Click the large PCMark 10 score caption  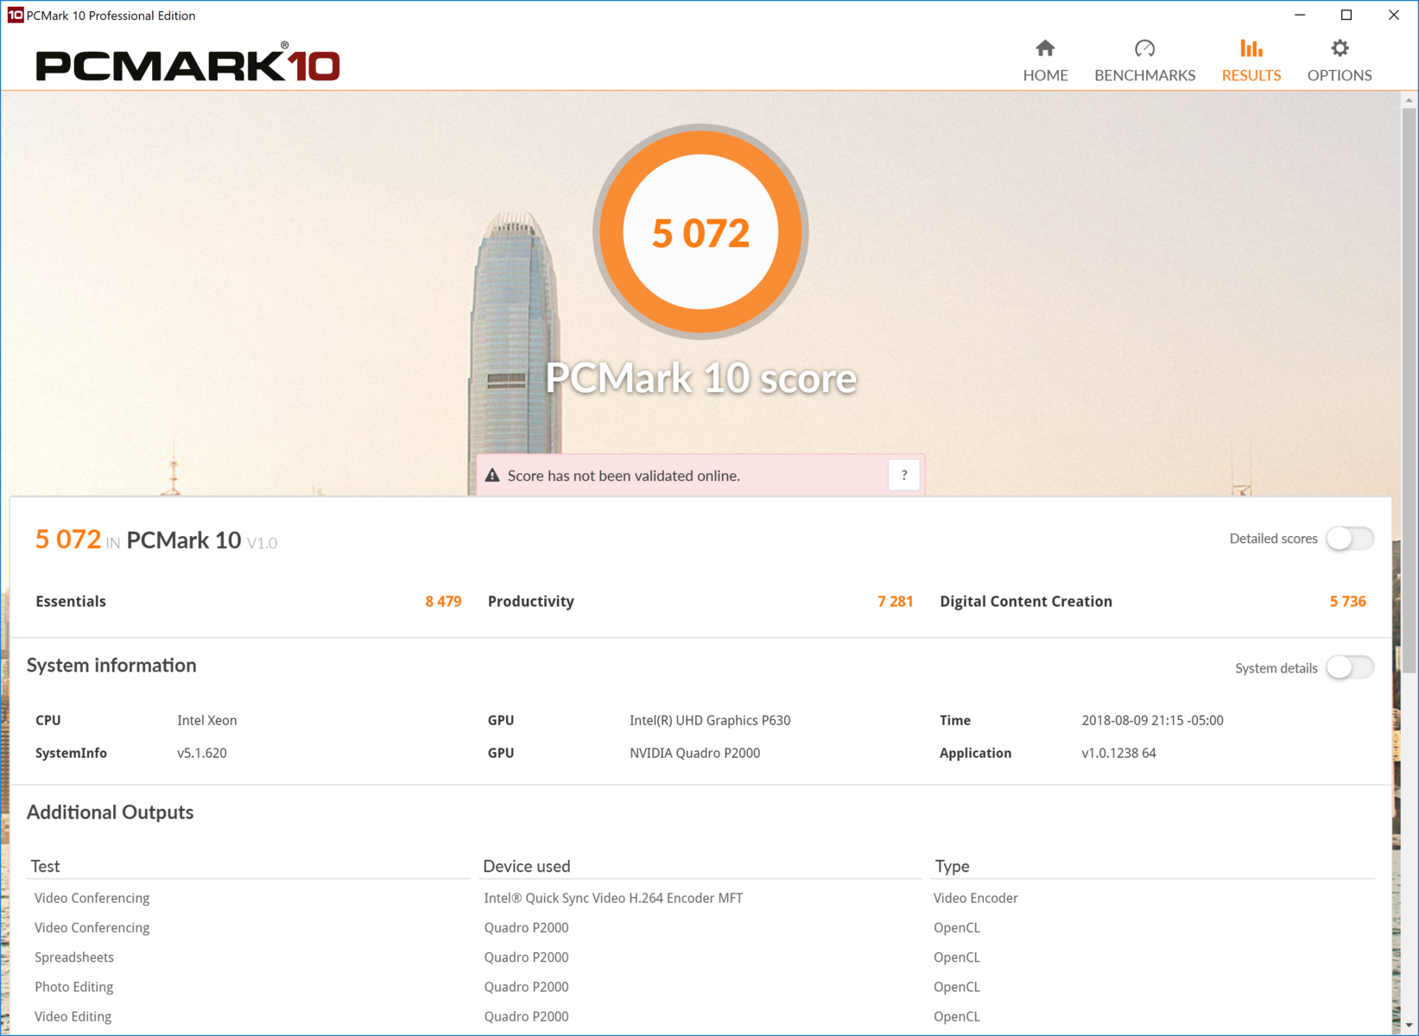coord(700,378)
